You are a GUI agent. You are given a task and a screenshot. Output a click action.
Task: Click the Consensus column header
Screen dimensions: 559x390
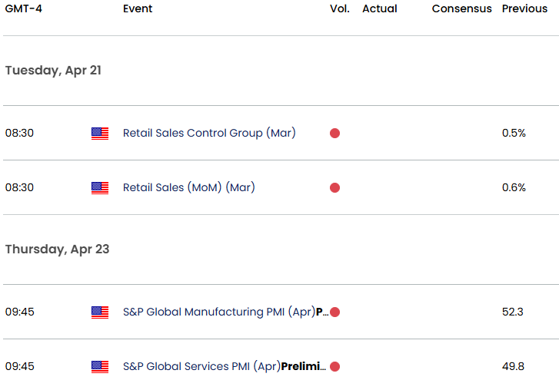(461, 8)
